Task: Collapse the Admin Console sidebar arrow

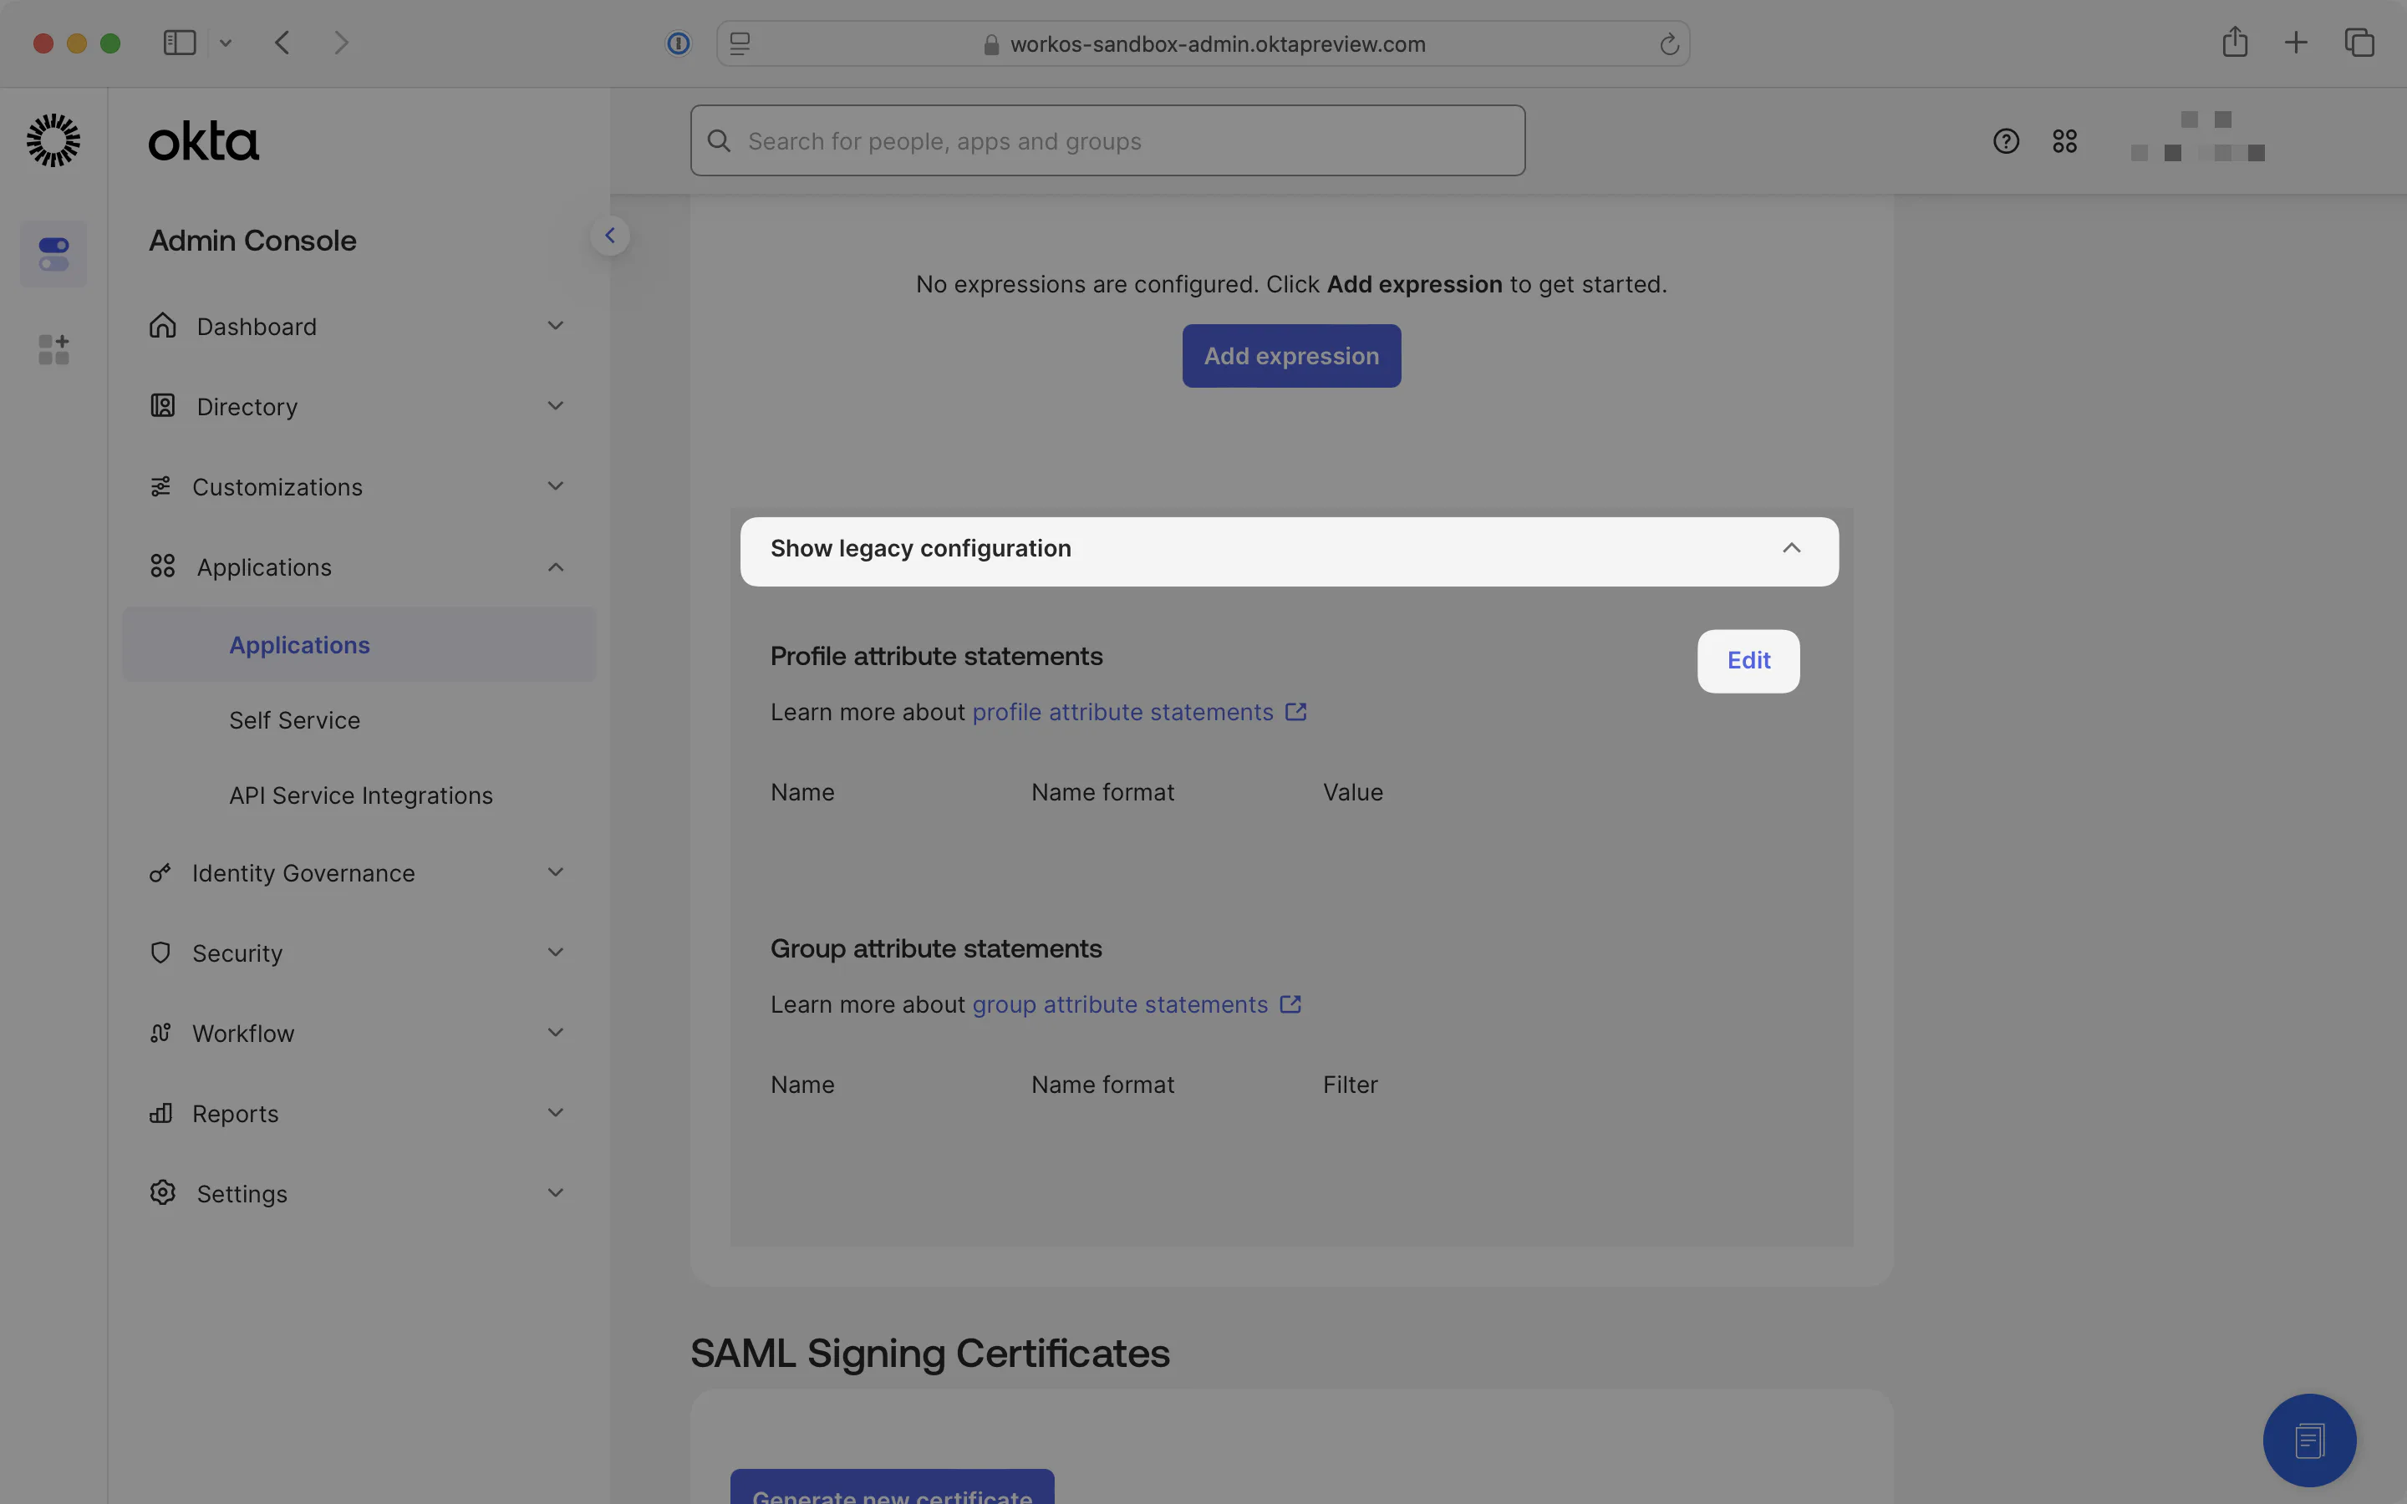Action: click(610, 236)
